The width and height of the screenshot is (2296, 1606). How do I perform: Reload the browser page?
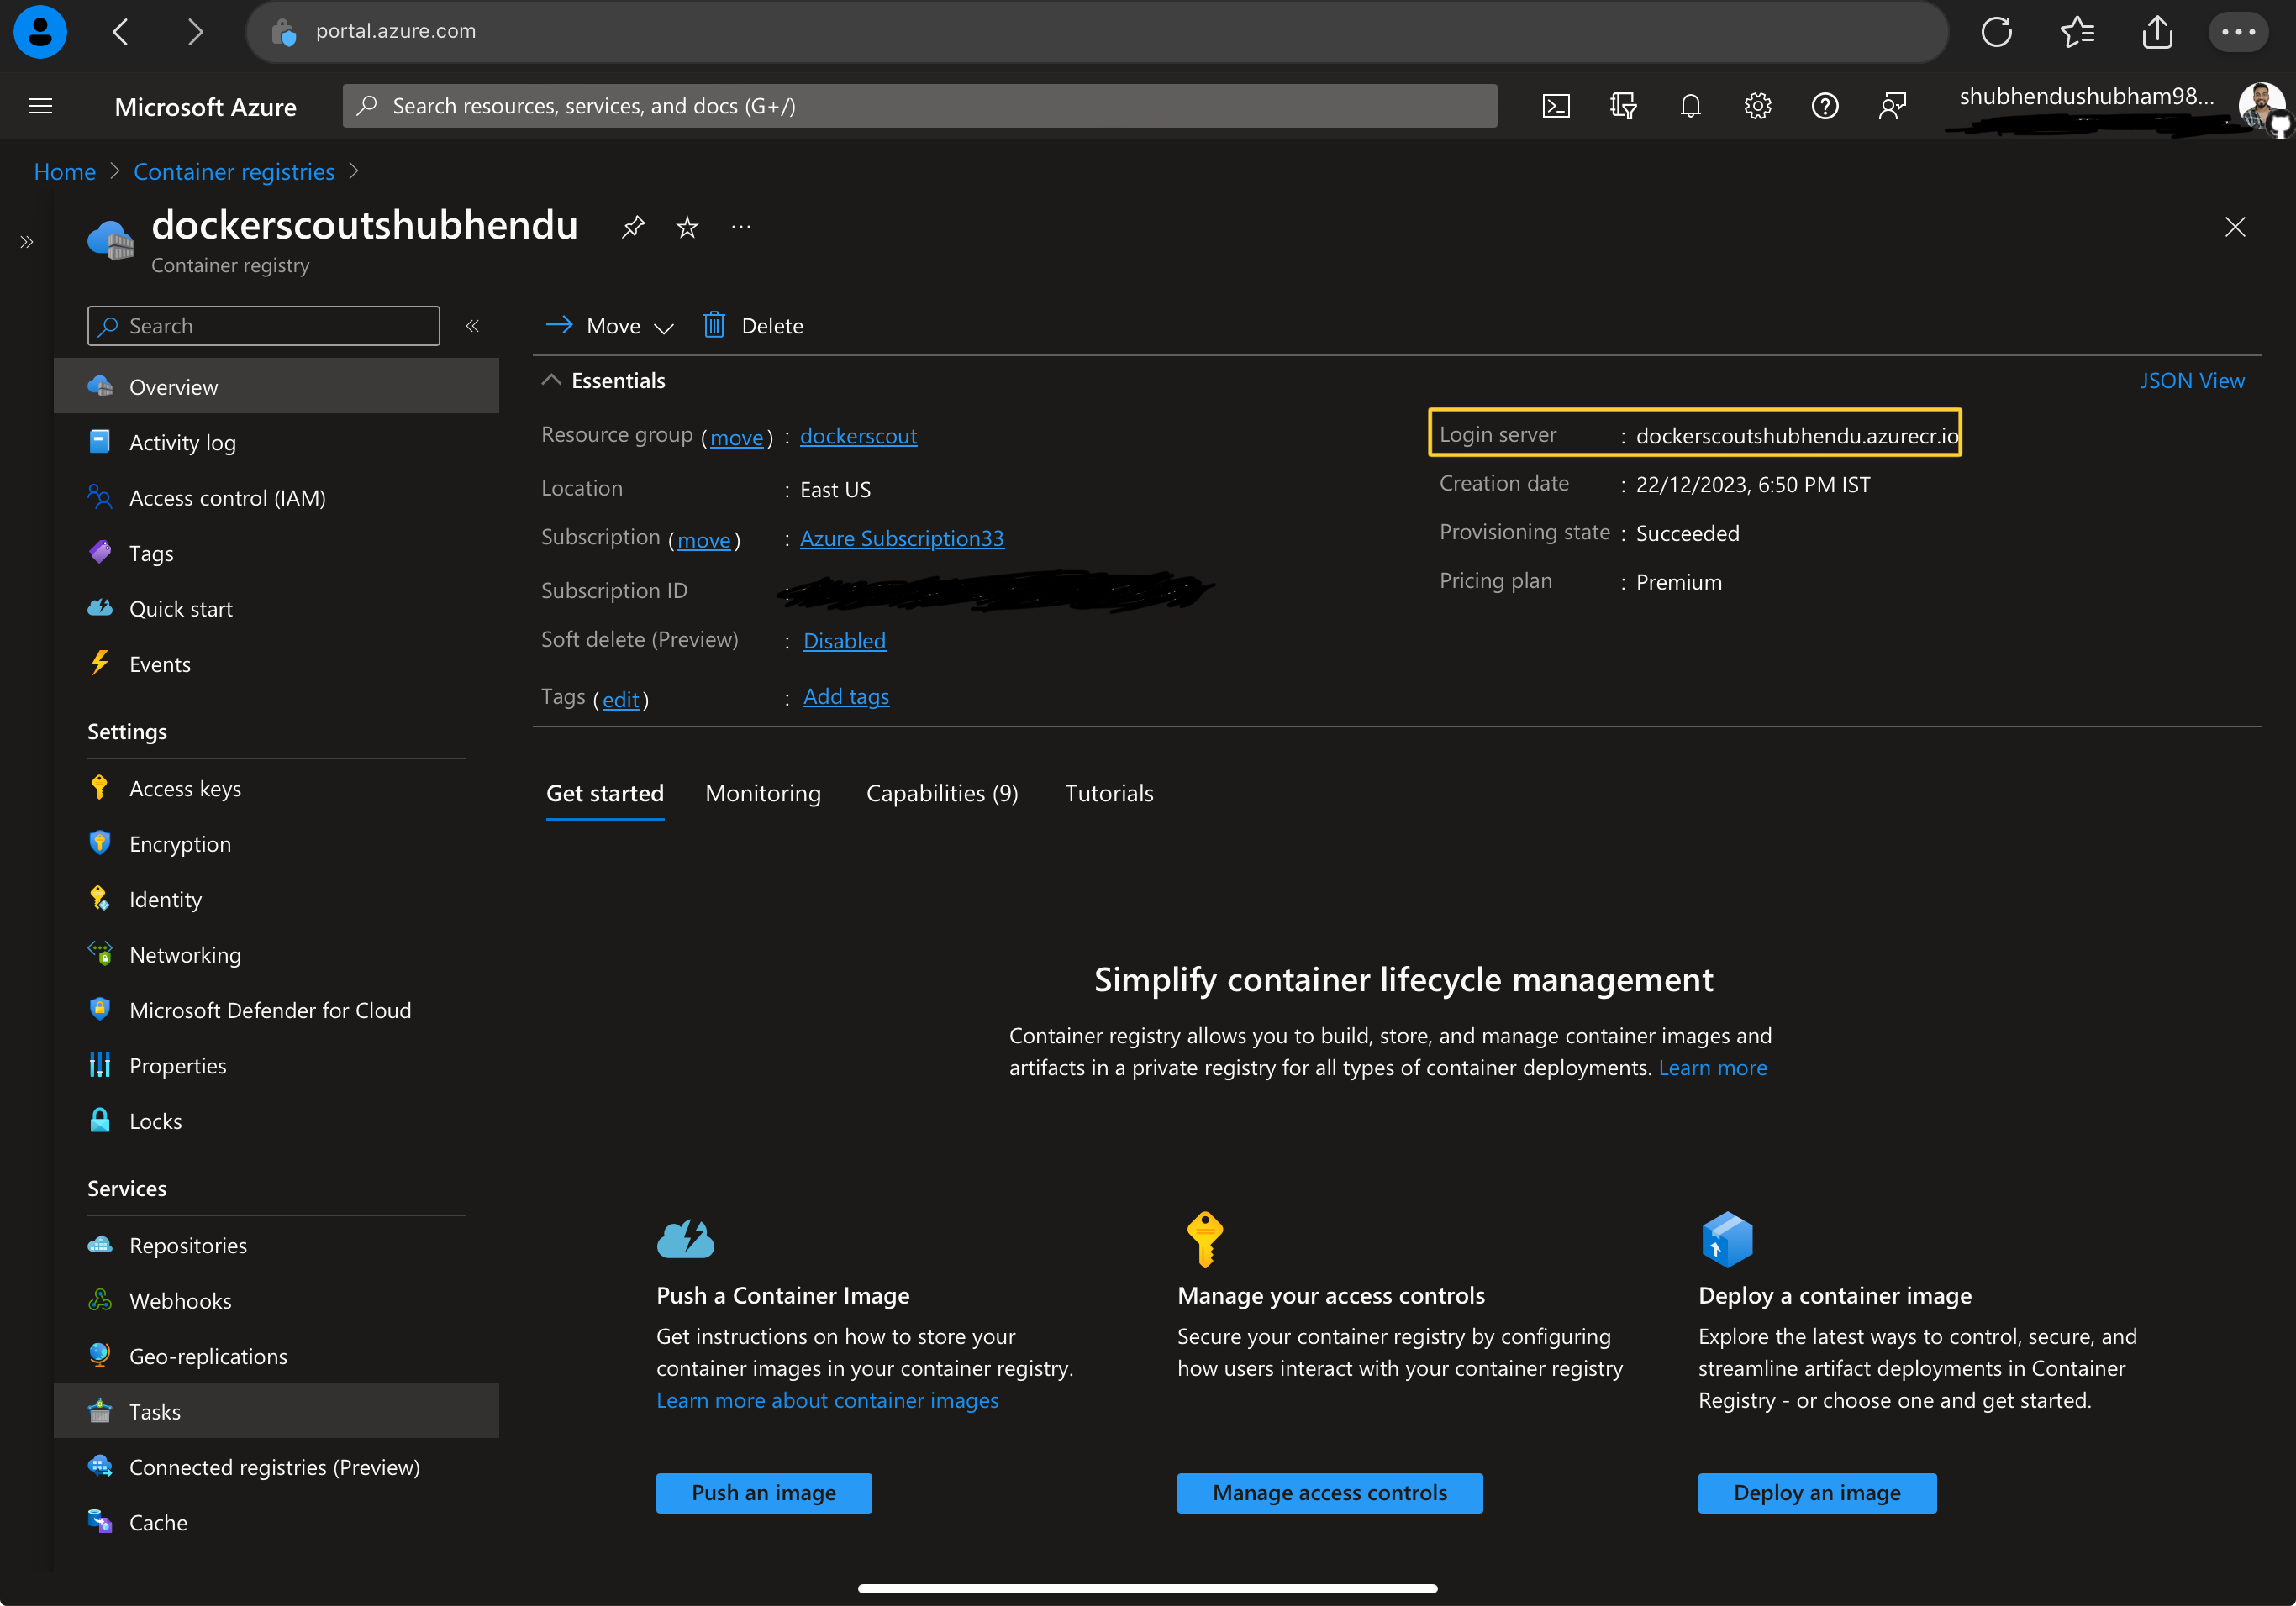tap(1996, 32)
